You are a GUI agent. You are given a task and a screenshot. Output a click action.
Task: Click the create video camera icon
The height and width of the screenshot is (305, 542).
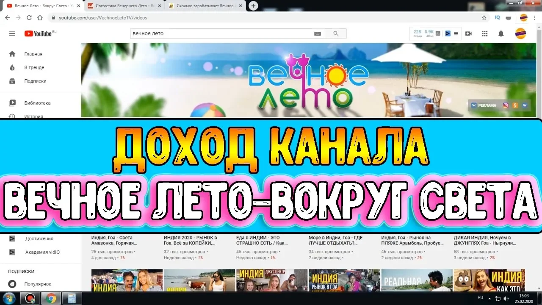[x=468, y=33]
